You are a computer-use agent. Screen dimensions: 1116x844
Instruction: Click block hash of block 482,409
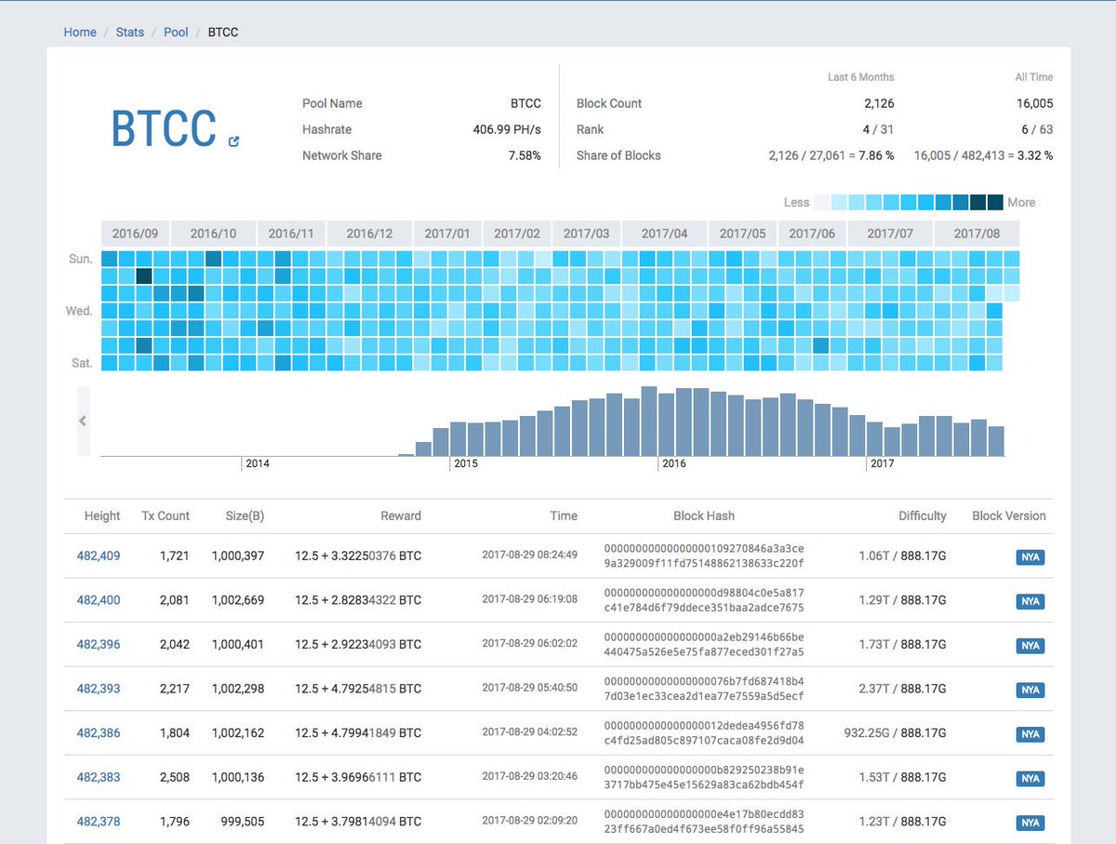(x=704, y=556)
